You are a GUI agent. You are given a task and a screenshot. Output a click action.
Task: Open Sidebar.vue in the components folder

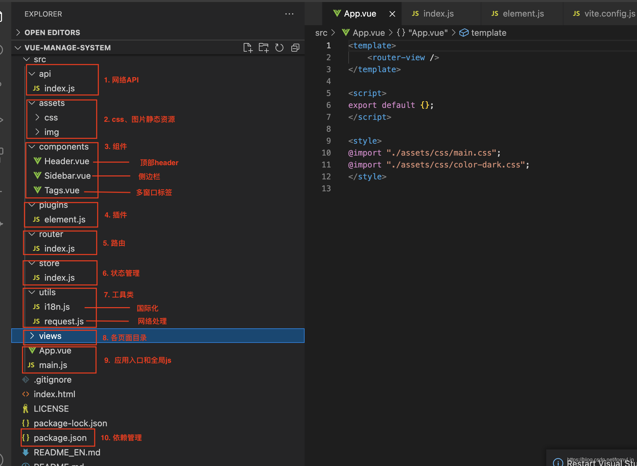click(67, 176)
